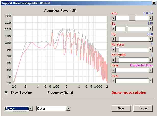The image size is (157, 116).
Task: Increase Nd Series with the right arrow
Action: pos(150,49)
